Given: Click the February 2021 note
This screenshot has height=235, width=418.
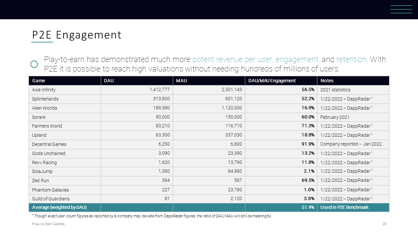Looking at the screenshot, I should point(335,117).
